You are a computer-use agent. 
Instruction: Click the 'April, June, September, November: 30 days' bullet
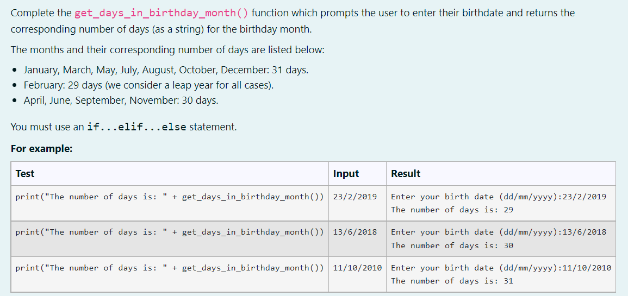[x=121, y=100]
